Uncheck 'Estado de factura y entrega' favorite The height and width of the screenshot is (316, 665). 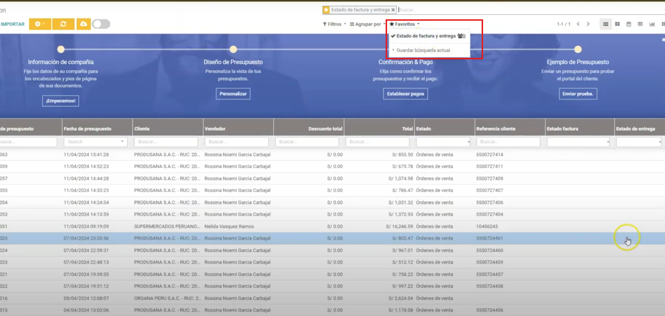click(x=425, y=36)
